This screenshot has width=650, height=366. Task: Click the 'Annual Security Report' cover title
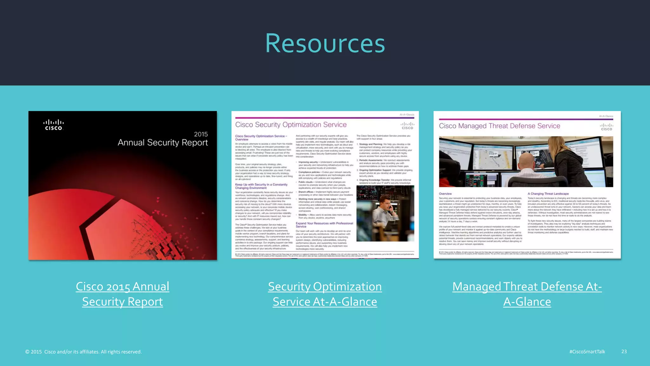coord(163,143)
